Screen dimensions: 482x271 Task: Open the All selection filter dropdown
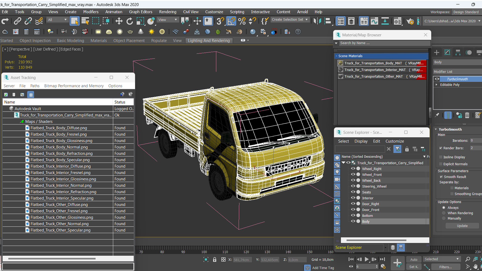(x=57, y=20)
